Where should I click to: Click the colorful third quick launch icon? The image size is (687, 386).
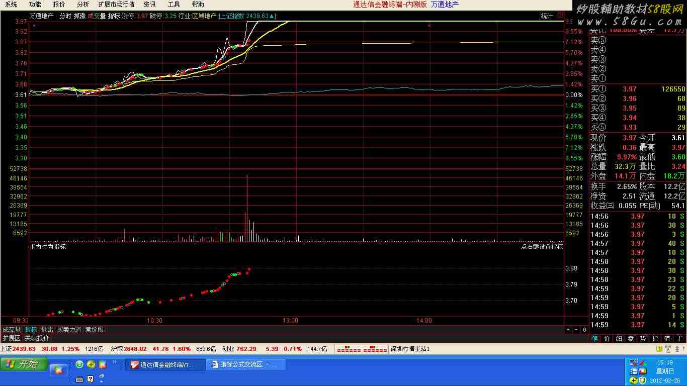pos(102,364)
